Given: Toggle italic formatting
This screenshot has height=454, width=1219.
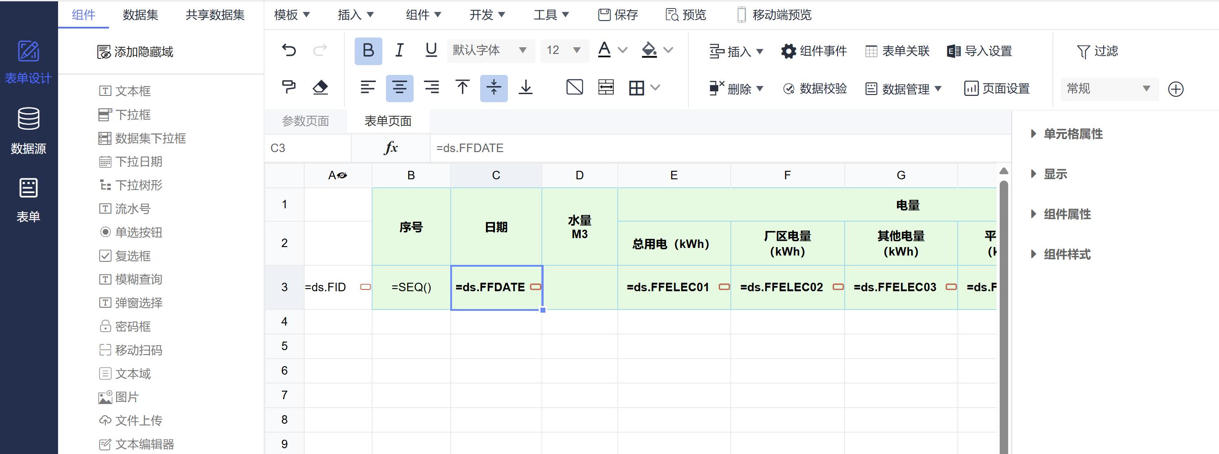Looking at the screenshot, I should pos(399,50).
